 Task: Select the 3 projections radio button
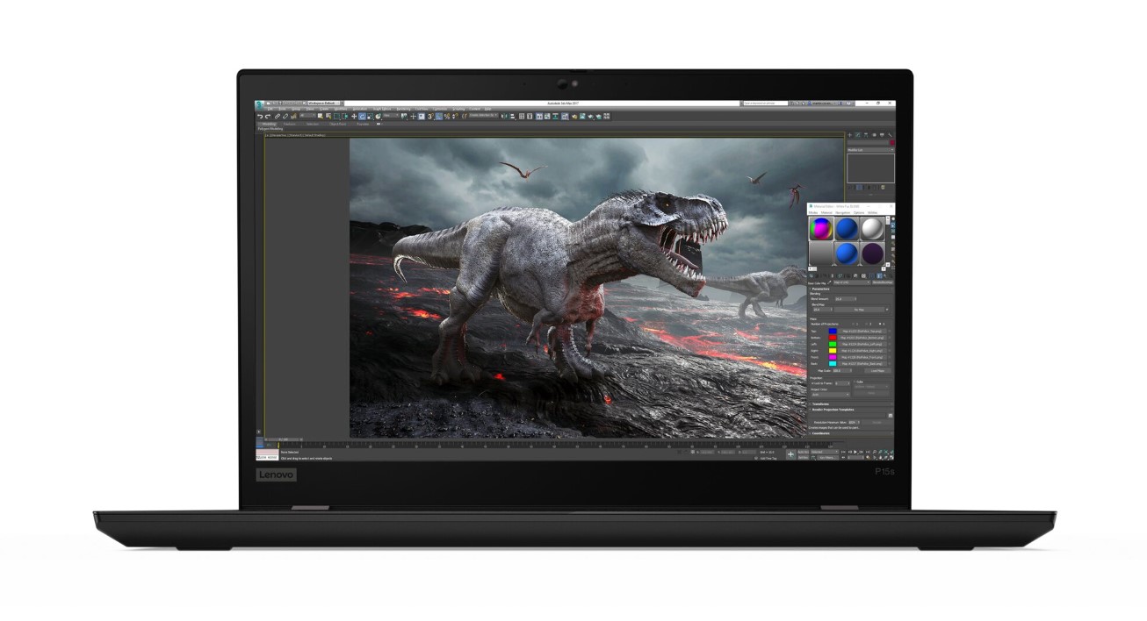tap(868, 324)
